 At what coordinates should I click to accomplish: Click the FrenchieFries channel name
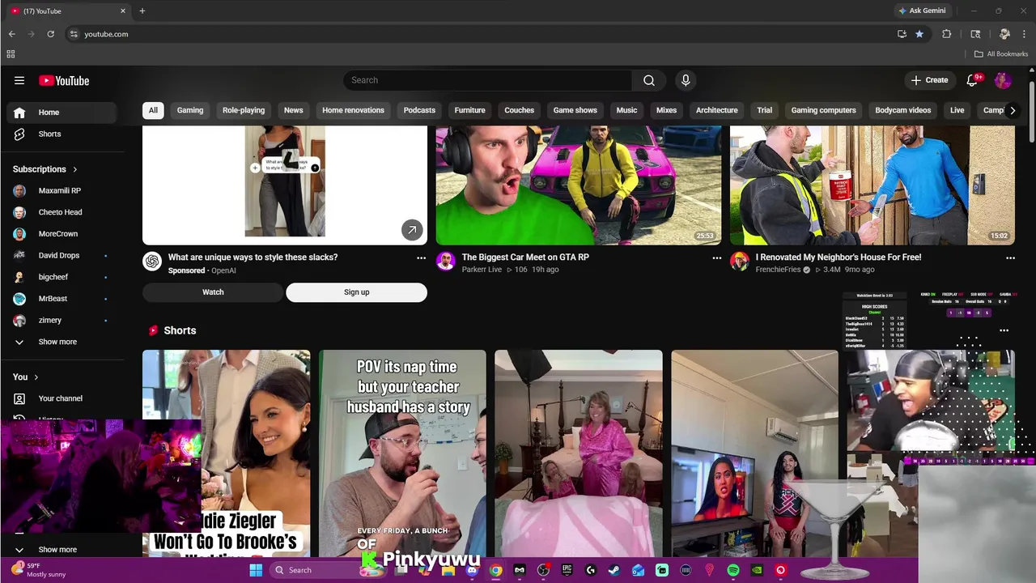point(778,270)
